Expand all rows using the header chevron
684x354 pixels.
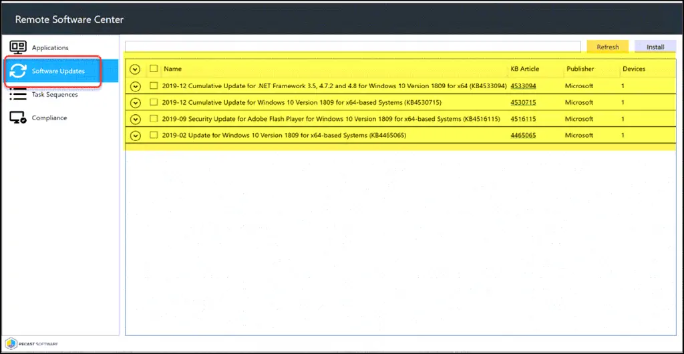[x=136, y=69]
